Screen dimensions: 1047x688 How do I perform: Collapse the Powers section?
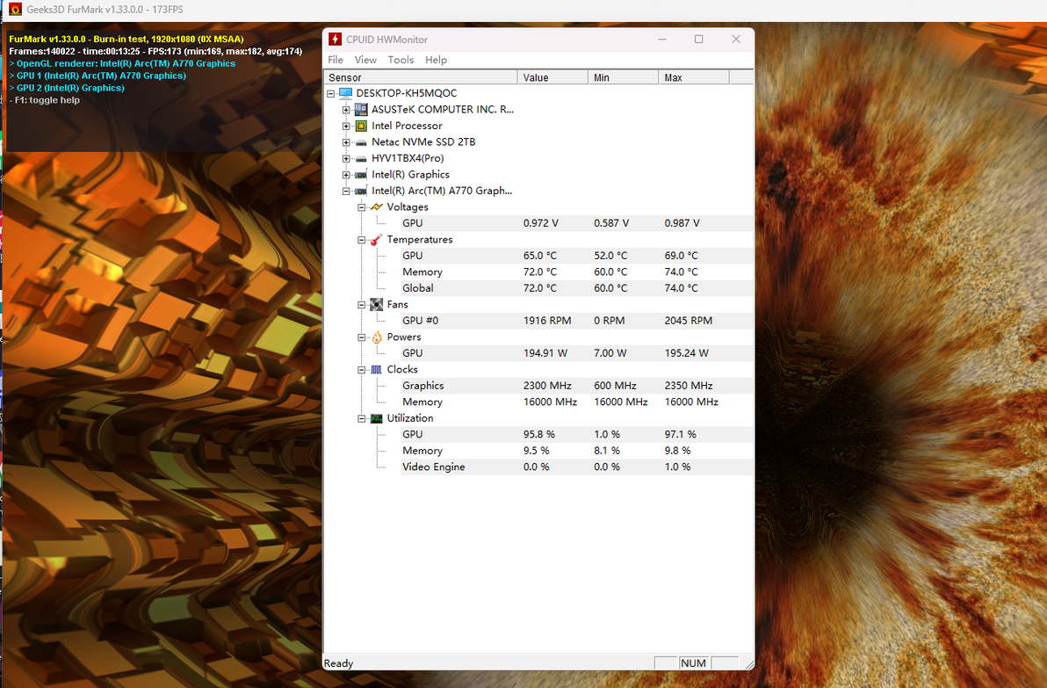(x=361, y=337)
